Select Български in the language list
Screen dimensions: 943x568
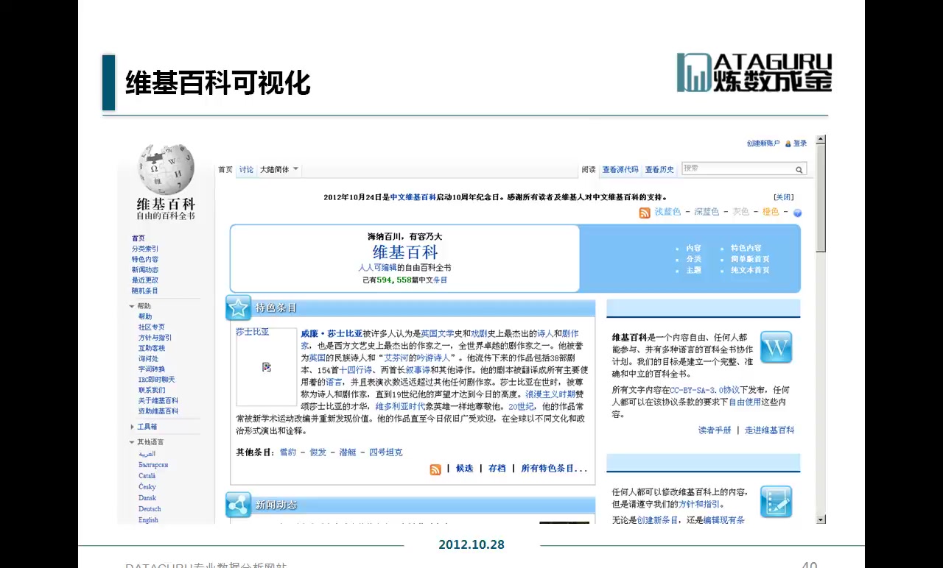tap(153, 465)
